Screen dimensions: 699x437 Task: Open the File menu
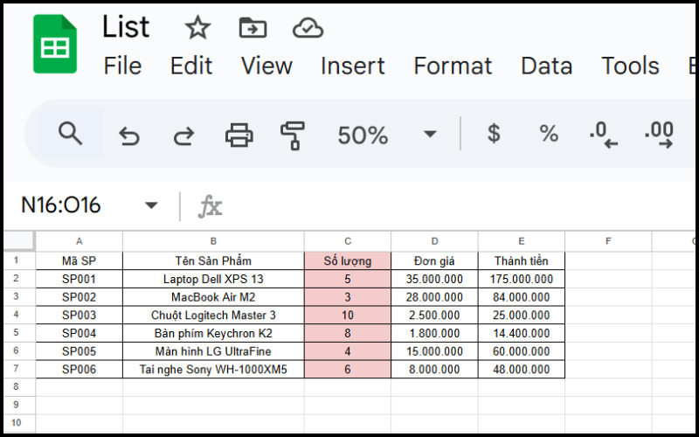point(122,66)
